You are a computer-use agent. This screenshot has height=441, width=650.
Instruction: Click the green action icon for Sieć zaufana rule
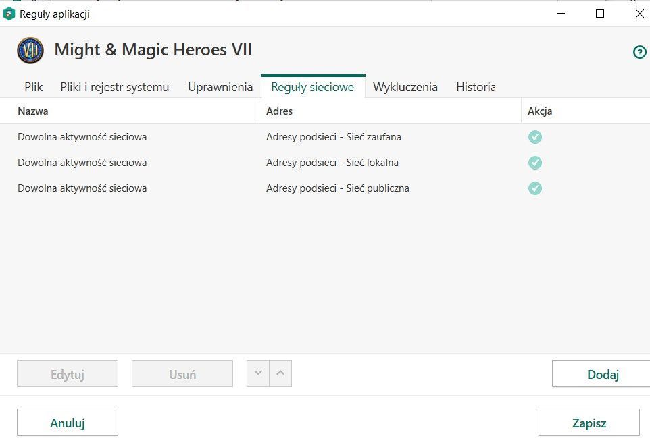(535, 137)
